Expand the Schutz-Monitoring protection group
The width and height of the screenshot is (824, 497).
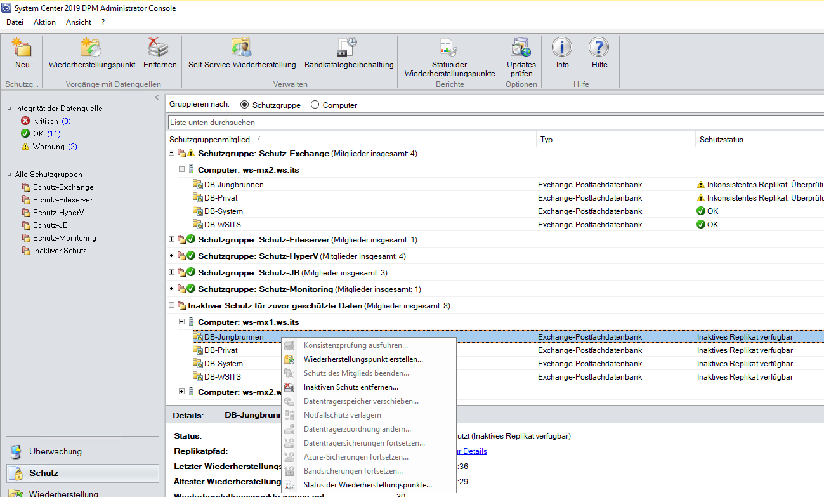tap(172, 289)
